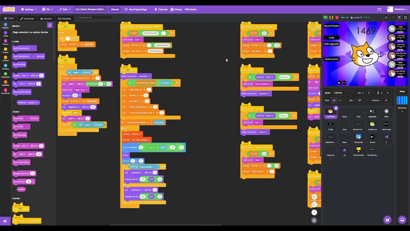
Task: Open the Tutorials menu item
Action: point(161,9)
